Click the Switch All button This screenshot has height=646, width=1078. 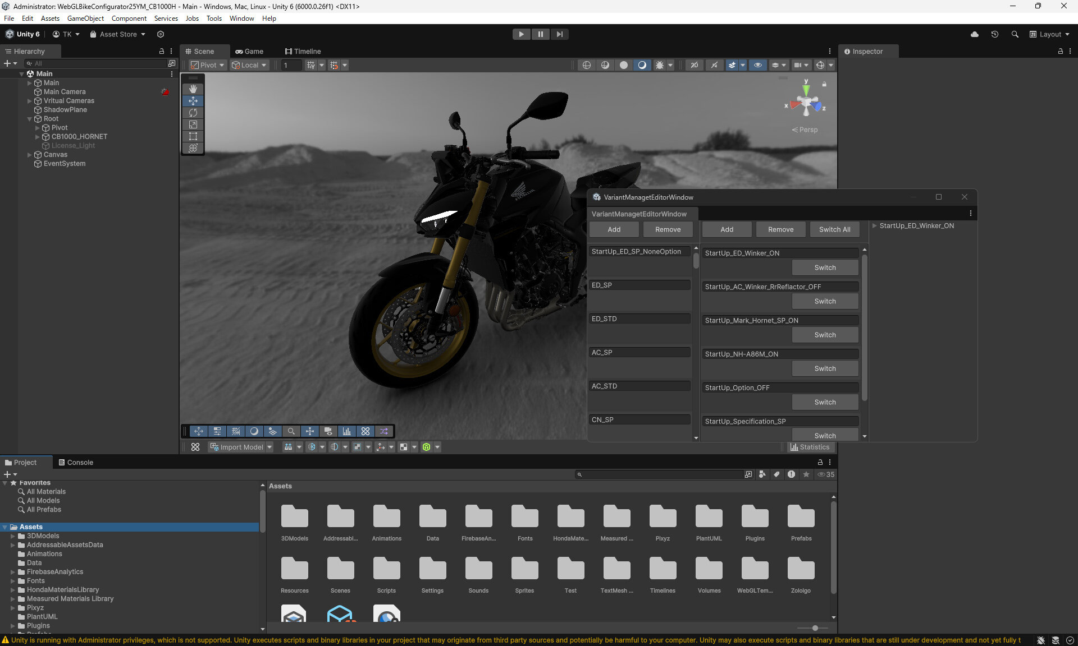point(834,229)
